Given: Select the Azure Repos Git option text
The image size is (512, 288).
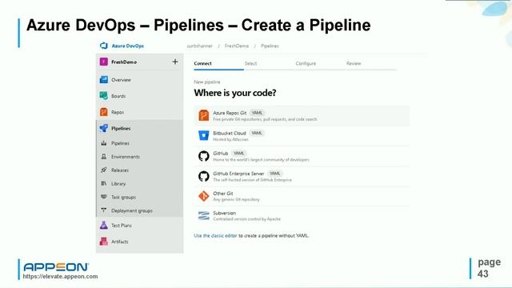Looking at the screenshot, I should [x=230, y=113].
